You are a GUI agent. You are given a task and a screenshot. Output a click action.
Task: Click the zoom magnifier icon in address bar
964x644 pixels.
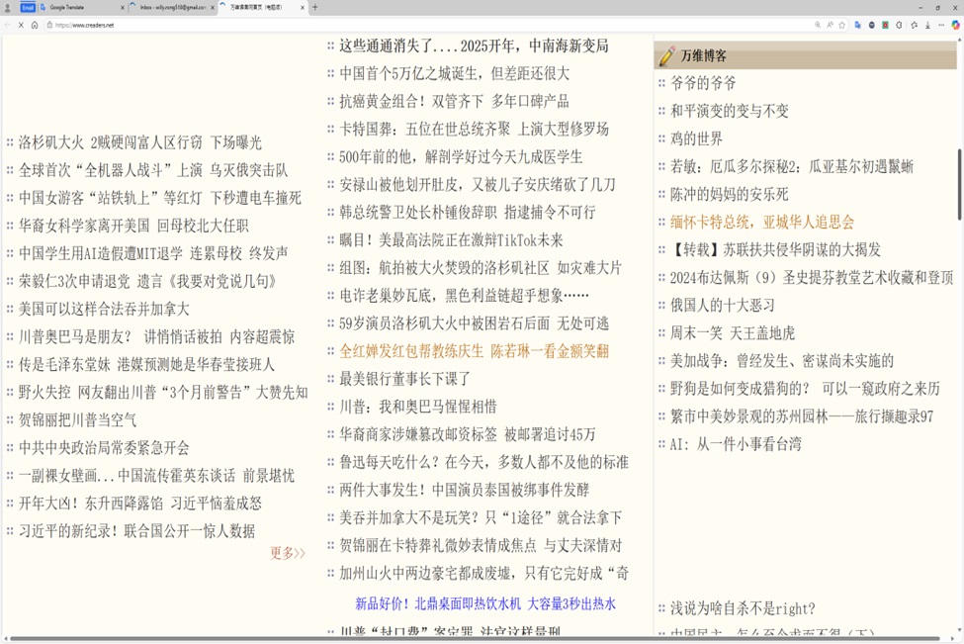tap(817, 25)
